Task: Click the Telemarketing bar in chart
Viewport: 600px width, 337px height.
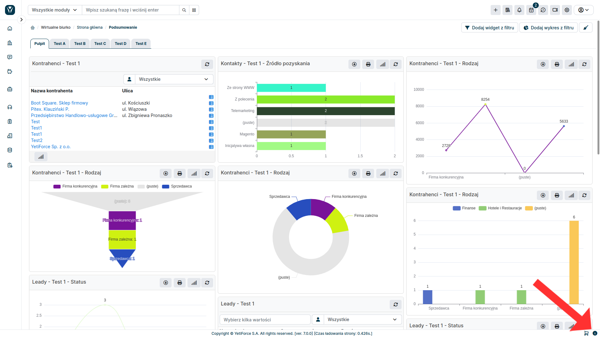Action: tap(326, 111)
